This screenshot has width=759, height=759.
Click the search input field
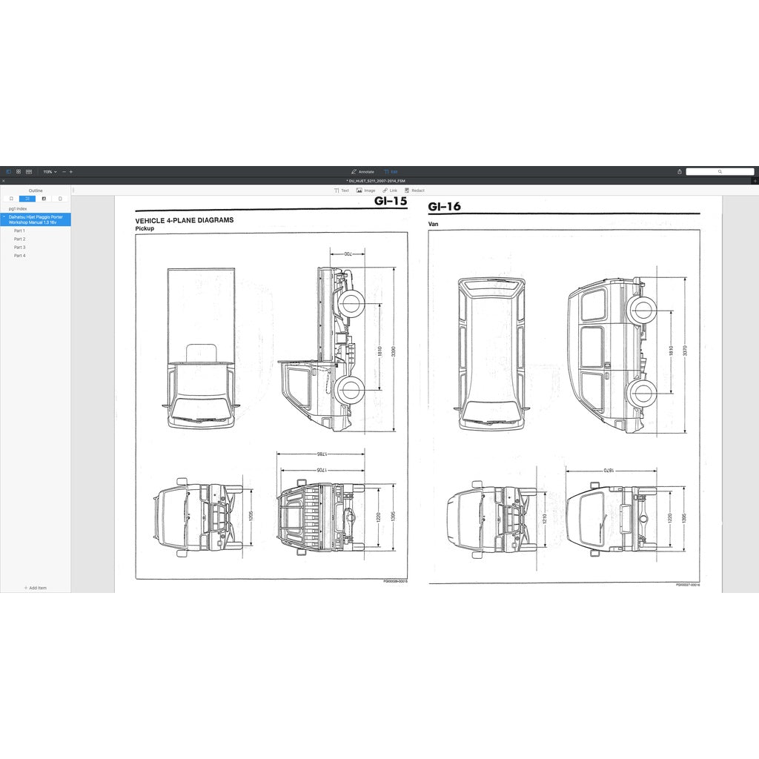point(719,171)
